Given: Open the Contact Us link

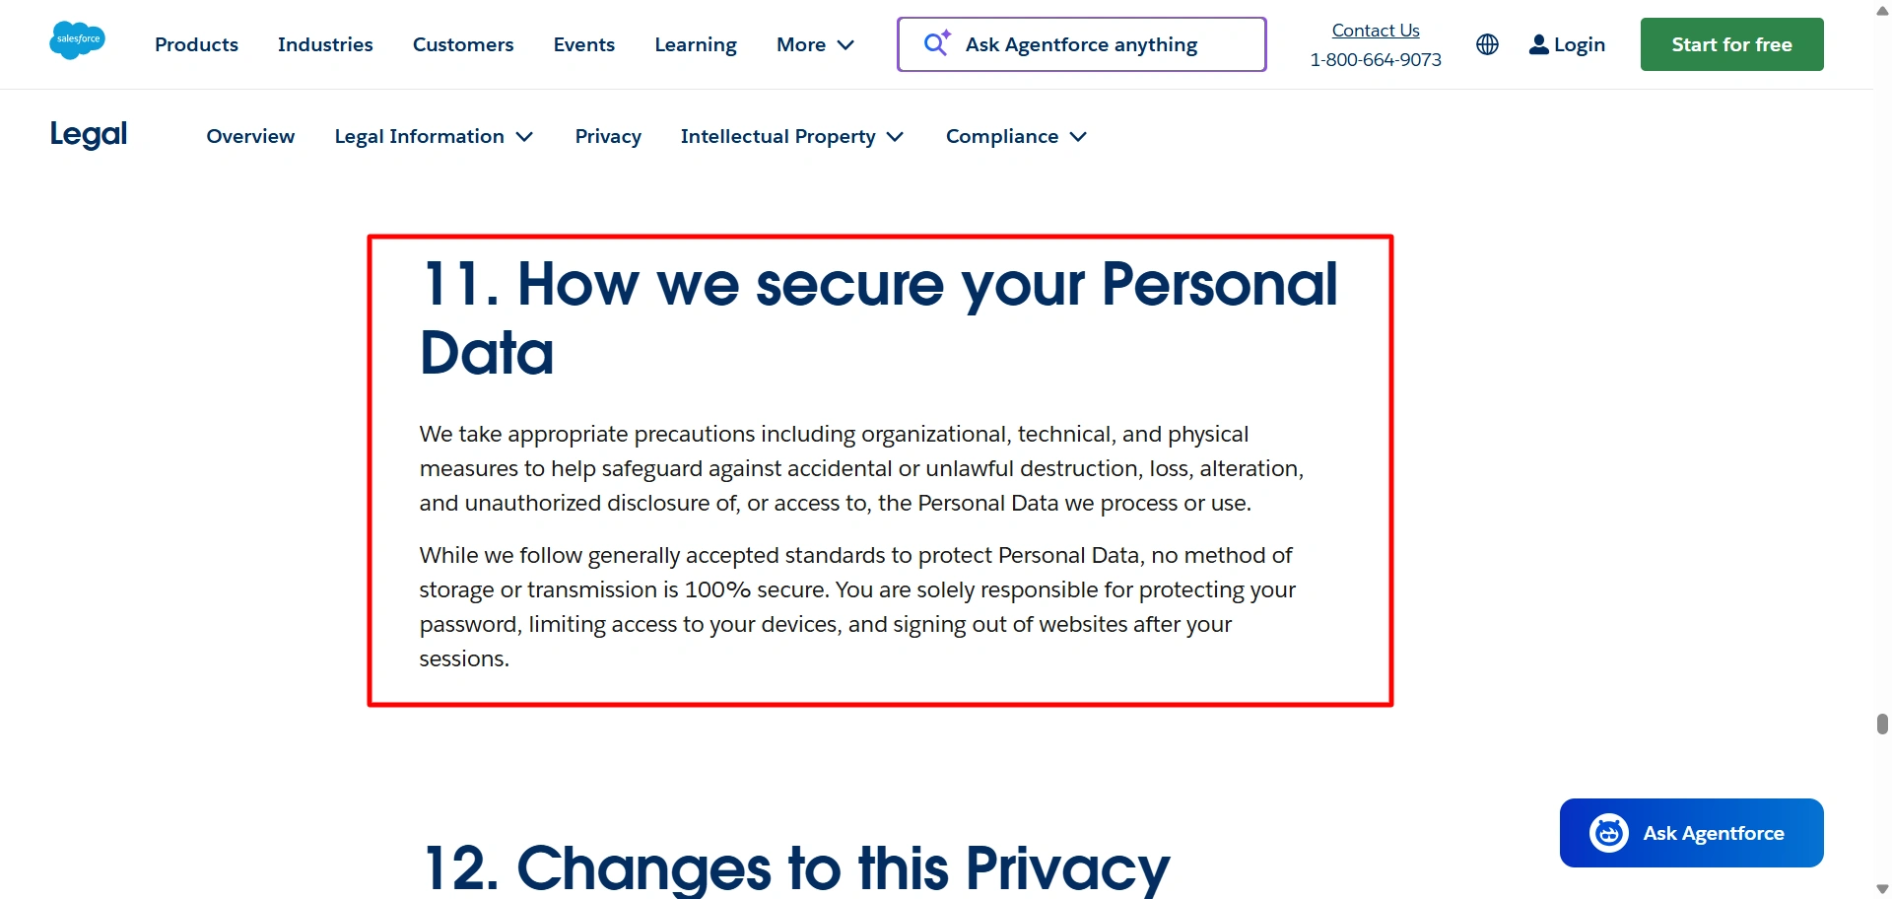Looking at the screenshot, I should click(1375, 30).
